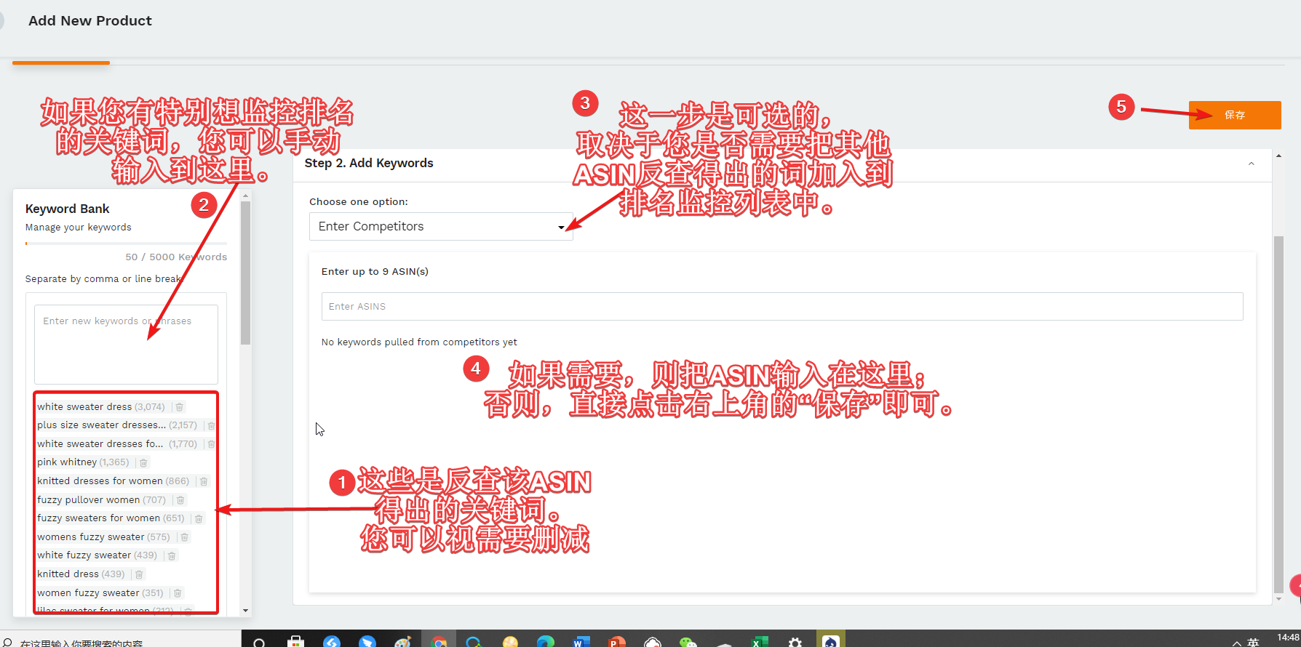Viewport: 1301px width, 647px height.
Task: Remove 'pink whitney' using its trash icon
Action: tap(143, 462)
